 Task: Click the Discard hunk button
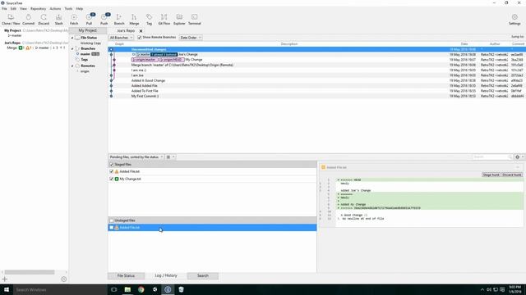tap(512, 175)
